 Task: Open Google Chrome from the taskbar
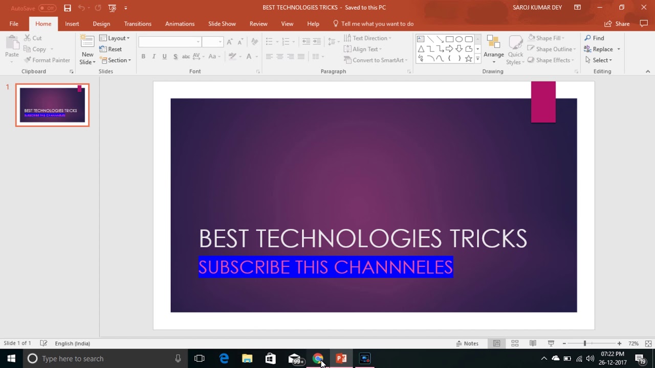[x=318, y=359]
